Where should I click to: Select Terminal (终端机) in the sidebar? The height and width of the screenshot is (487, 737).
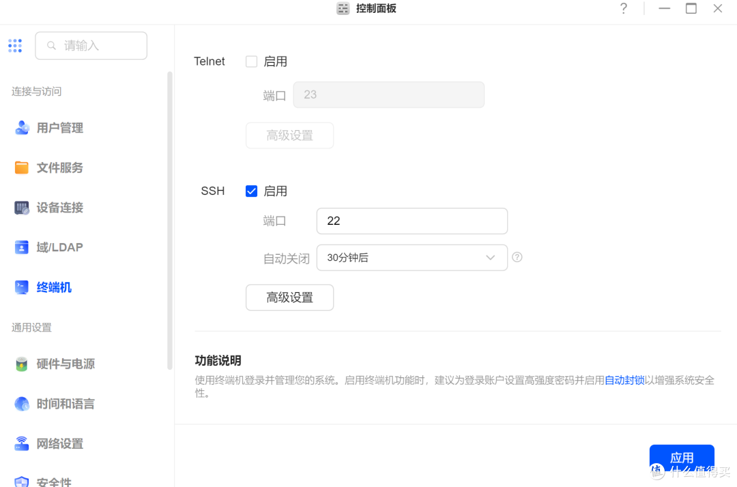point(54,287)
